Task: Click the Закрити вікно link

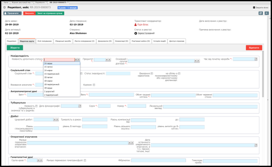Action: (262, 8)
